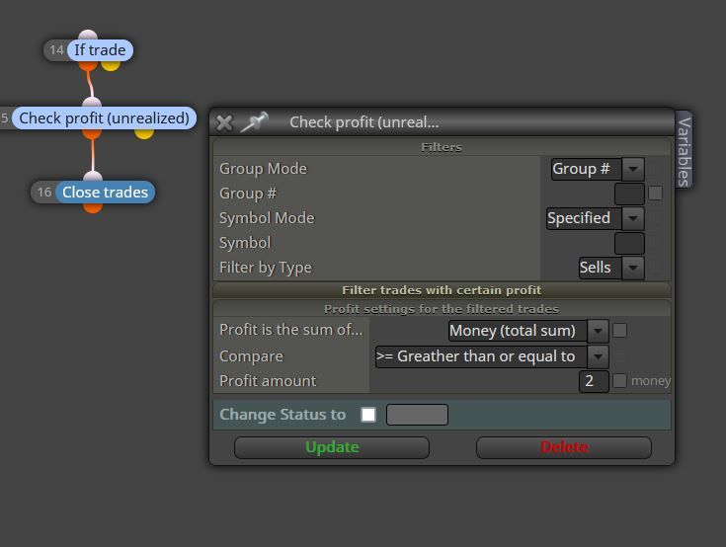Click block number 16 label
This screenshot has width=726, height=547.
[44, 193]
